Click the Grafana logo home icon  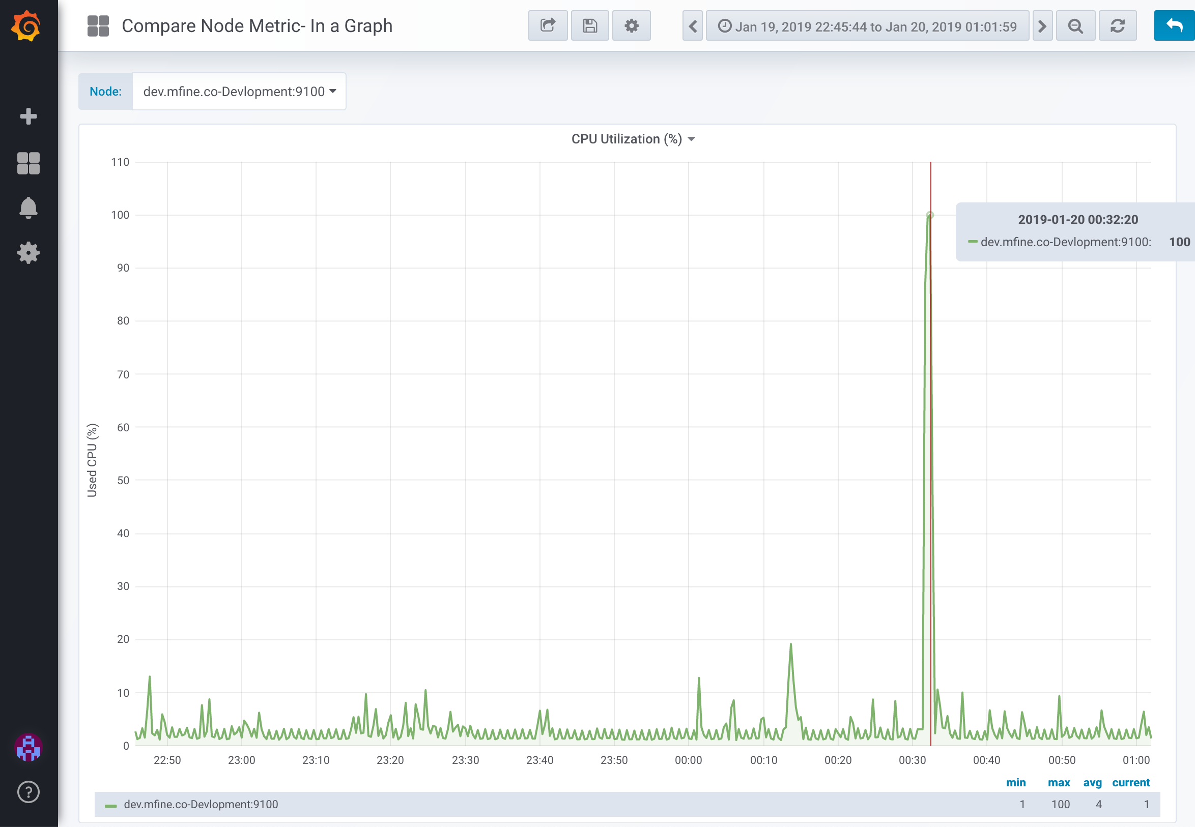tap(27, 26)
